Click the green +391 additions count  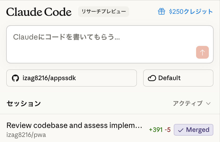click(155, 130)
